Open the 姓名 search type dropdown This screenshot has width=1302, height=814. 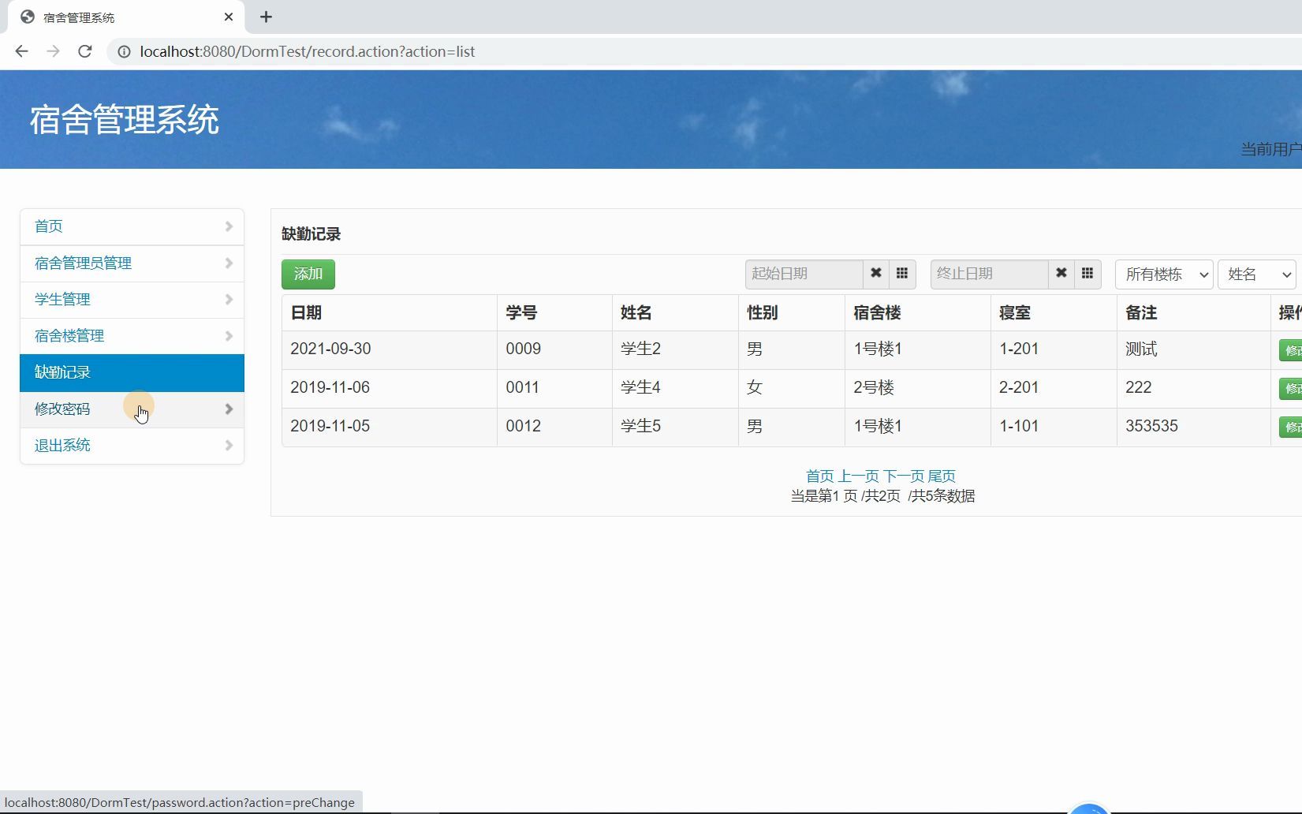pos(1257,274)
